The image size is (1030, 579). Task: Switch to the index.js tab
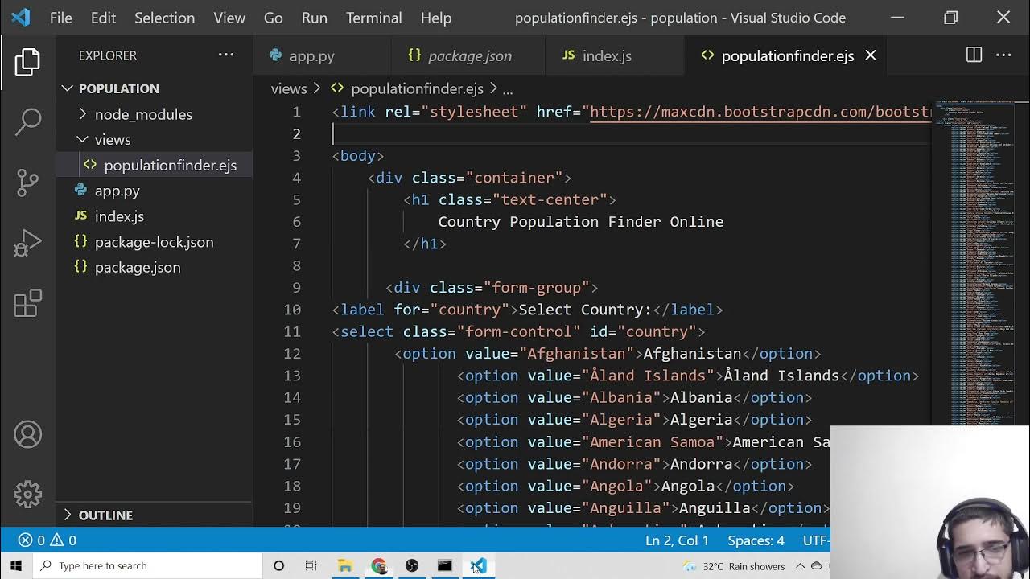(606, 56)
